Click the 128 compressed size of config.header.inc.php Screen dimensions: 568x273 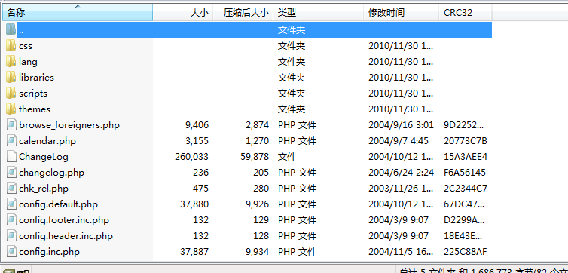(x=261, y=236)
